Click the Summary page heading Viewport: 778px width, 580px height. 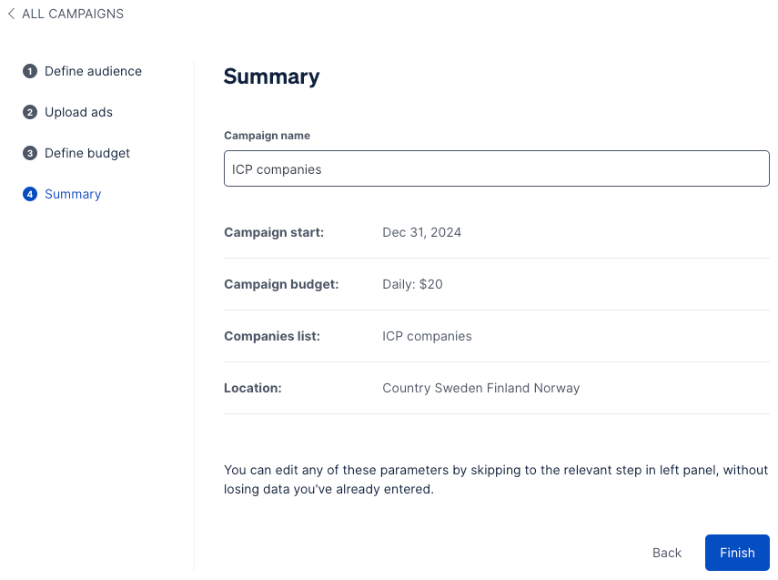click(x=271, y=77)
